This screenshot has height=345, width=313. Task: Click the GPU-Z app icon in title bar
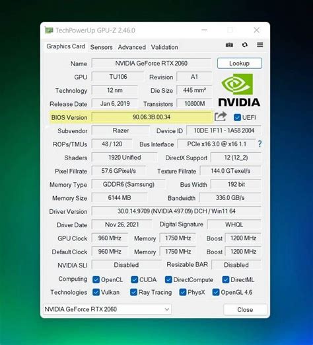49,30
